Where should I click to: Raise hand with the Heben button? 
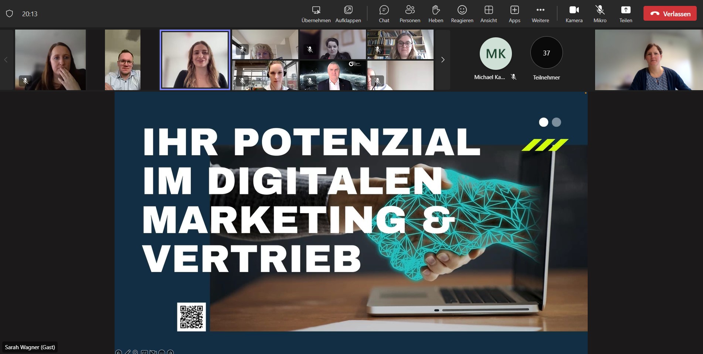(436, 14)
